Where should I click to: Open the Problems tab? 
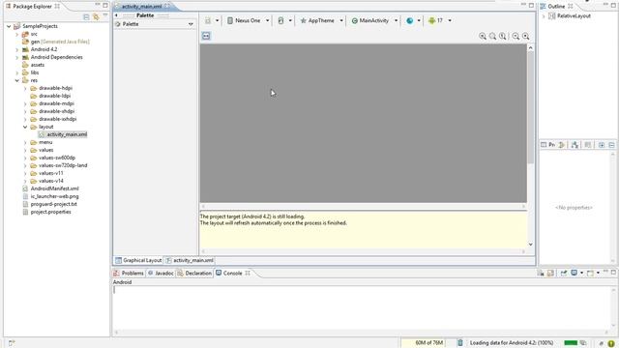(129, 273)
